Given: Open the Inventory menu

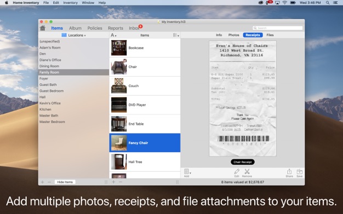Looking at the screenshot, I should pyautogui.click(x=71, y=3).
